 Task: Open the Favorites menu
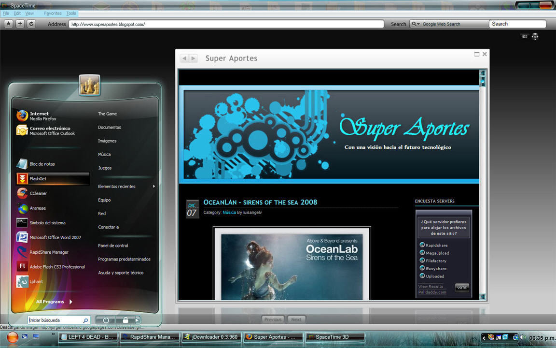coord(53,14)
